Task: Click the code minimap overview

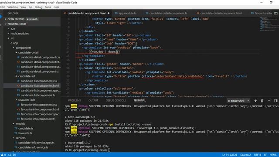Action: coord(269,24)
